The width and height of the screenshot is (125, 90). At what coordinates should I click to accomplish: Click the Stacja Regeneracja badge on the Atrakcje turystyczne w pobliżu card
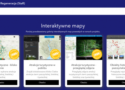[55, 54]
